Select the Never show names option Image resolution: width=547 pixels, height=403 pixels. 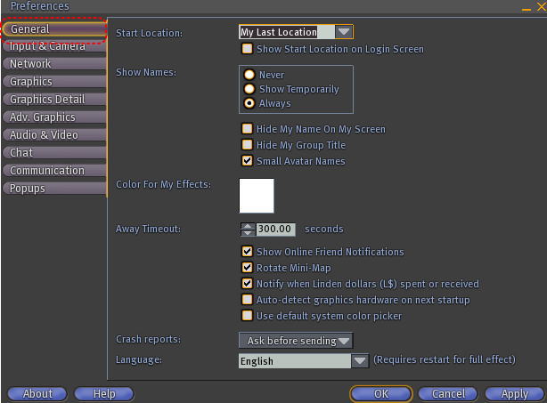click(249, 75)
